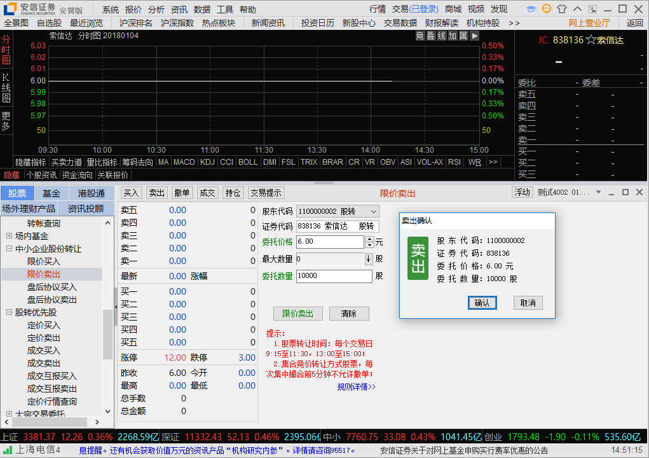Click the left tree horizontal scrollbar thumb
Screen dimensions: 649x458
tap(49, 422)
